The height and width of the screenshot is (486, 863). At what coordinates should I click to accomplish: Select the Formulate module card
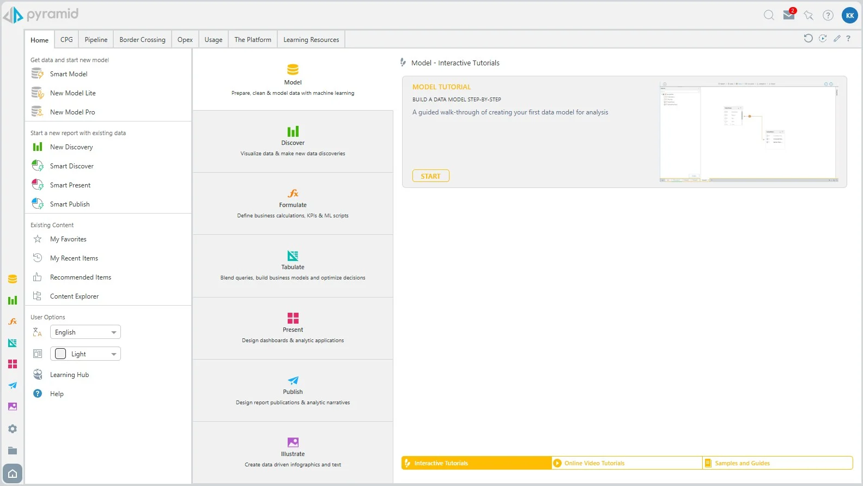click(x=293, y=204)
